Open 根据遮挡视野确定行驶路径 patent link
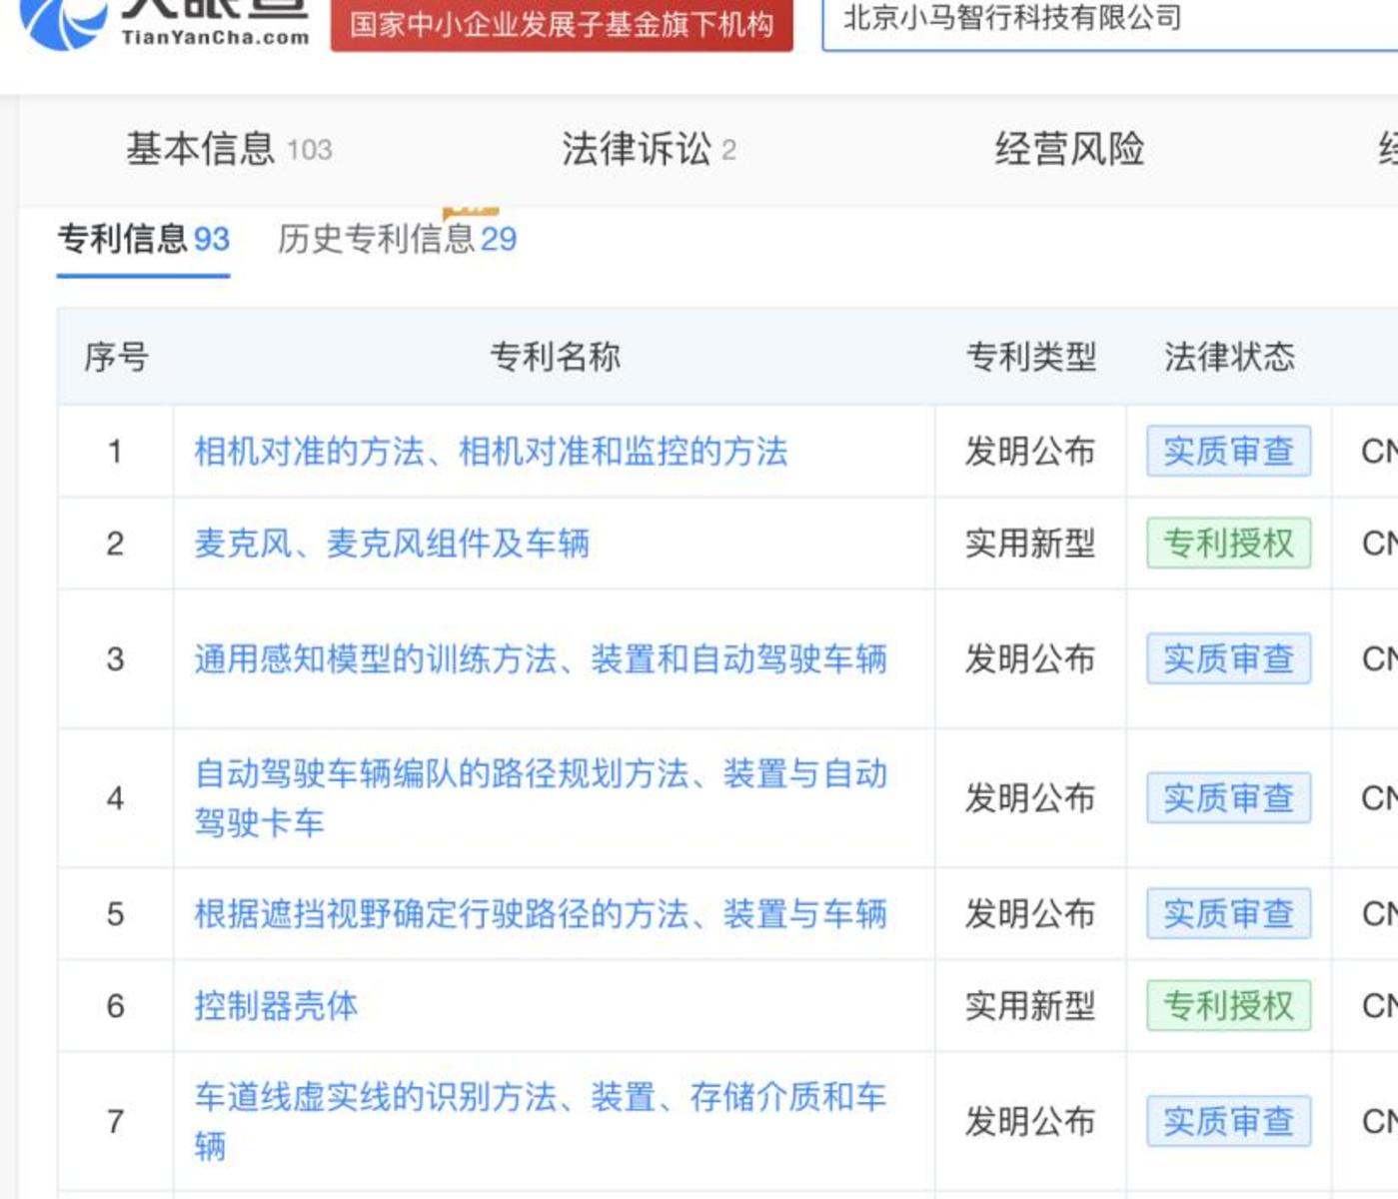Image resolution: width=1398 pixels, height=1199 pixels. 544,912
